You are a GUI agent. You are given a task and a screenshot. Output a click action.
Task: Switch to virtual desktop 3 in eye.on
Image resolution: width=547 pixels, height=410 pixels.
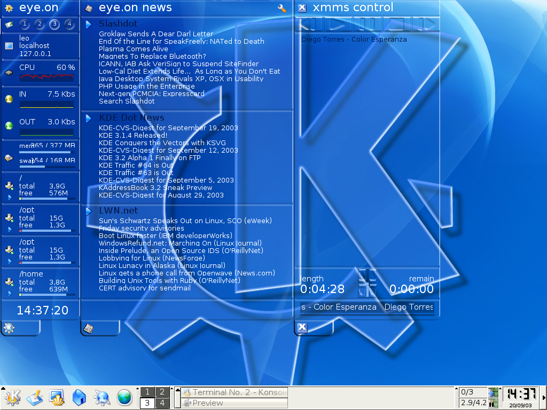coord(54,24)
